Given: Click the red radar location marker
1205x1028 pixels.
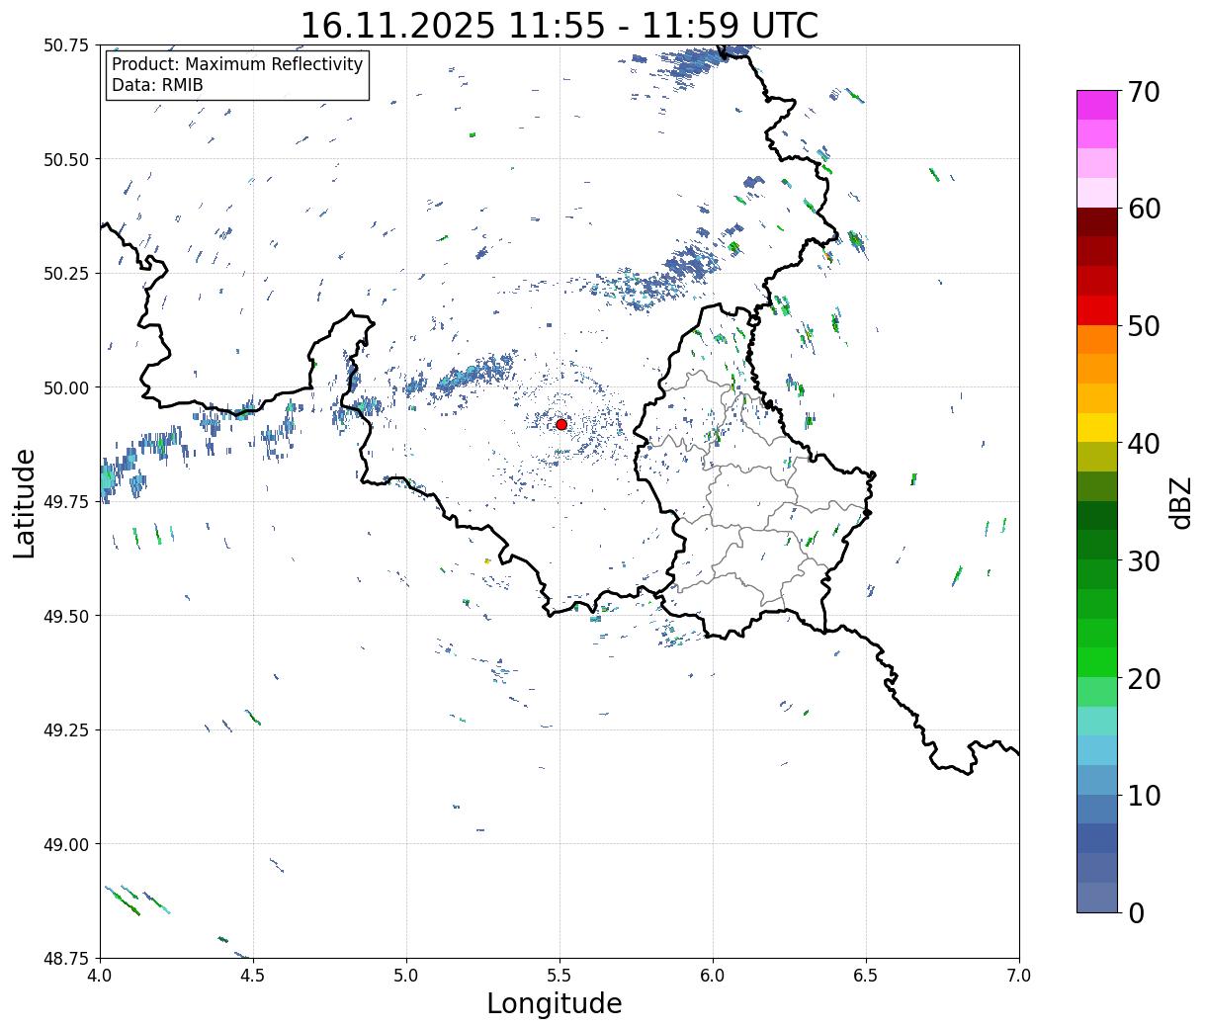Looking at the screenshot, I should click(561, 424).
